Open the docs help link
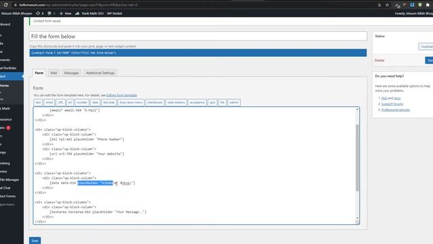Screen dimensions: 433x244 (x=397, y=98)
